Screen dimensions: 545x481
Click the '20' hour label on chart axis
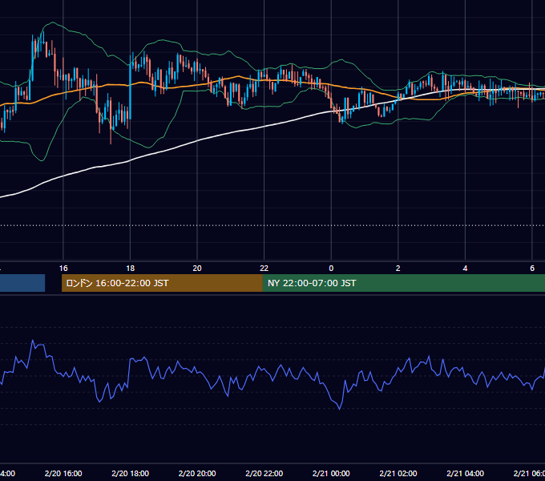[x=197, y=269]
